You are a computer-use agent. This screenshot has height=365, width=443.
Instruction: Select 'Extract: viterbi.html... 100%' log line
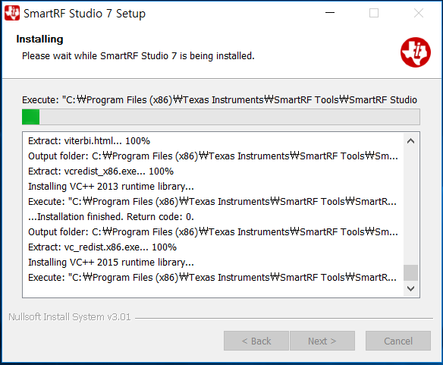coord(89,141)
